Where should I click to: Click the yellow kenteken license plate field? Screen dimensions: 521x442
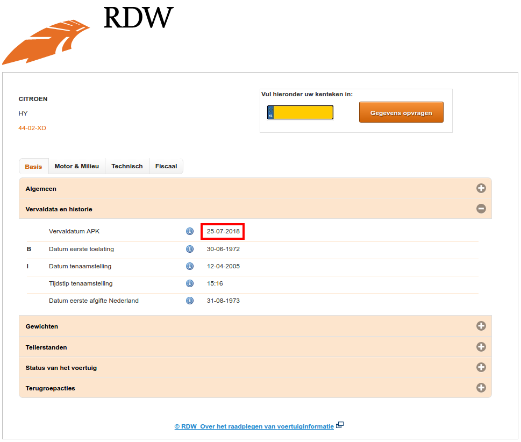point(303,112)
